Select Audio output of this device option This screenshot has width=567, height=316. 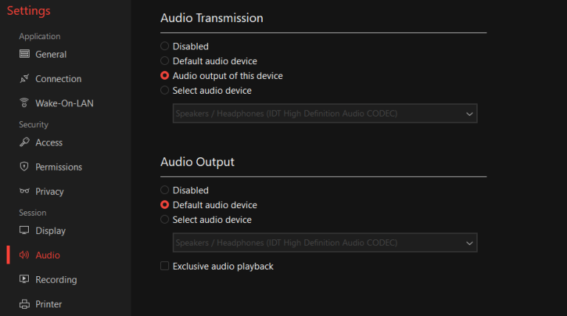point(165,76)
